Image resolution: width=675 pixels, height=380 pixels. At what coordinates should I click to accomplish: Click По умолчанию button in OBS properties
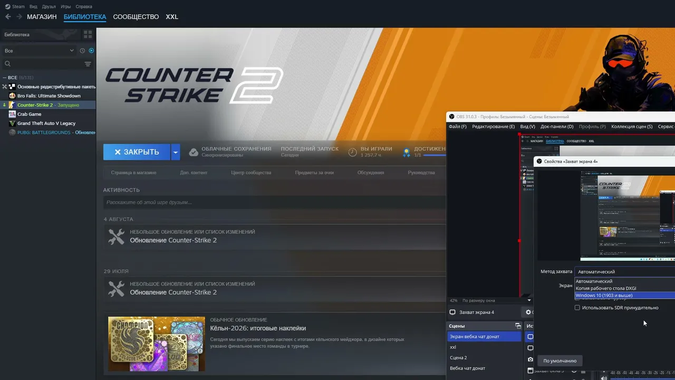point(560,361)
